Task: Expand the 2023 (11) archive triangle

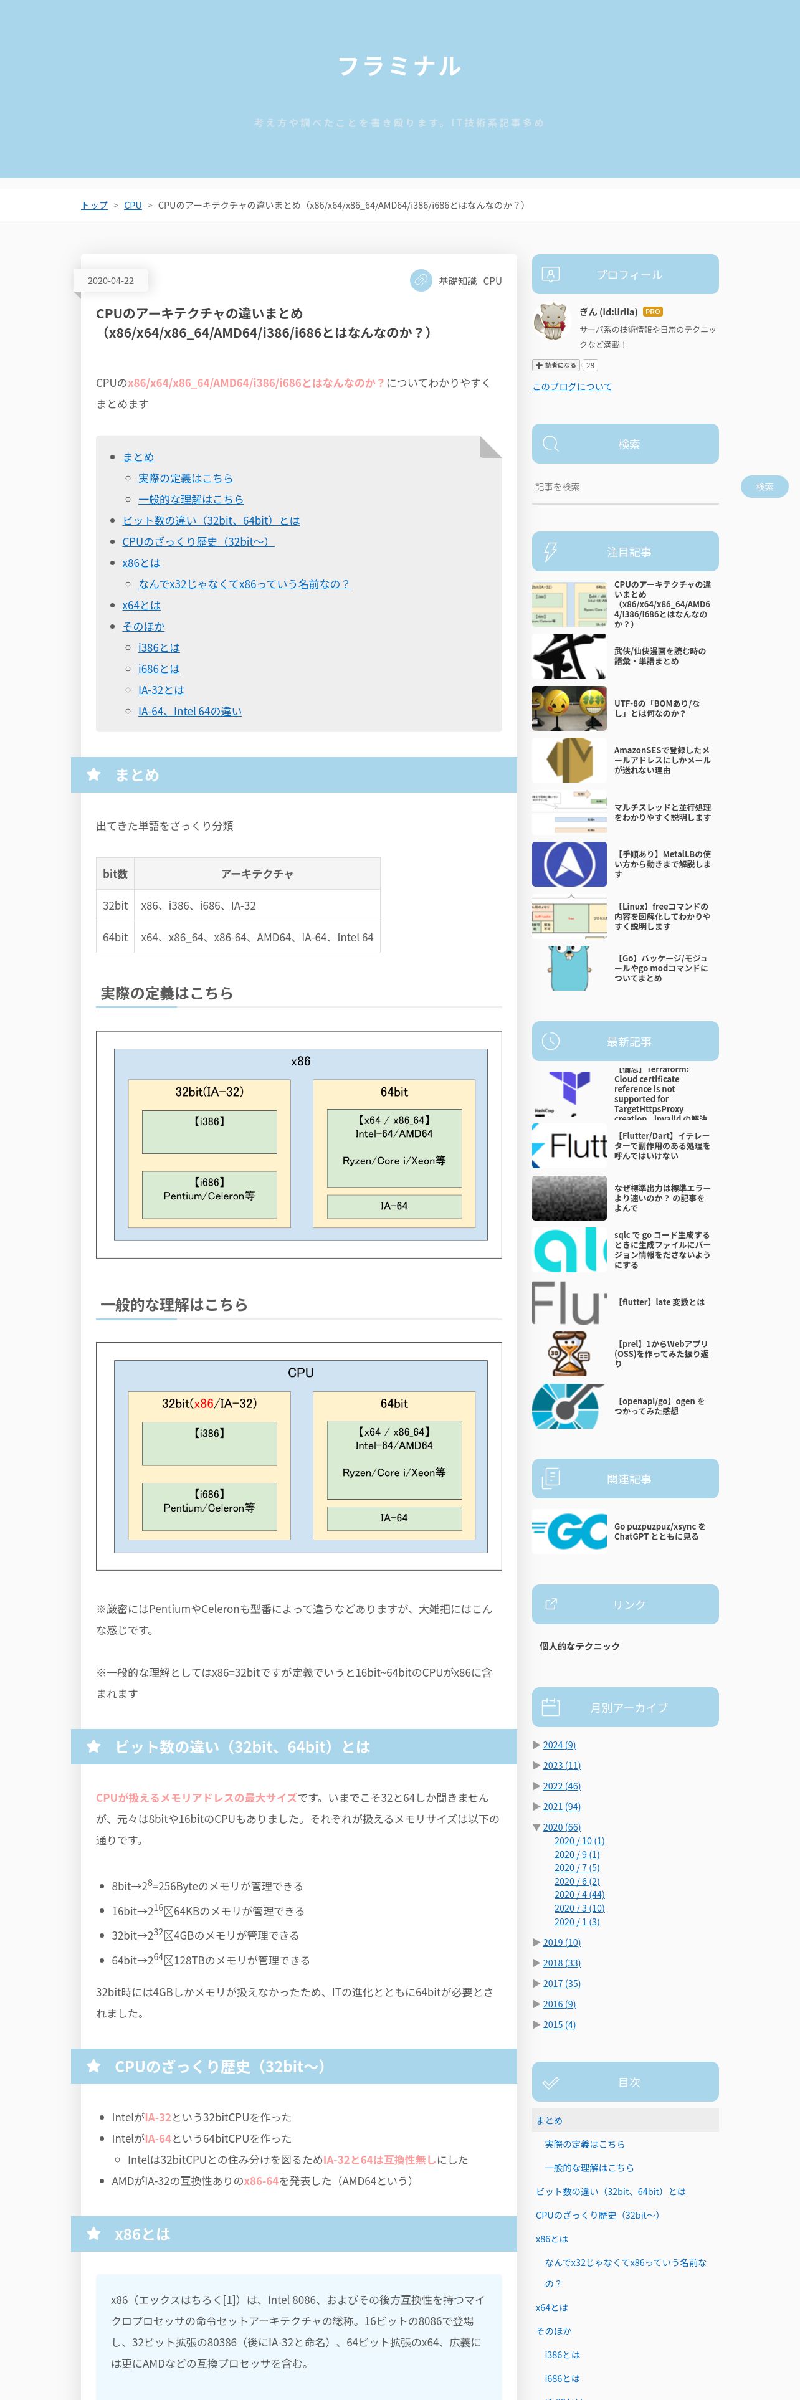Action: pyautogui.click(x=536, y=1764)
